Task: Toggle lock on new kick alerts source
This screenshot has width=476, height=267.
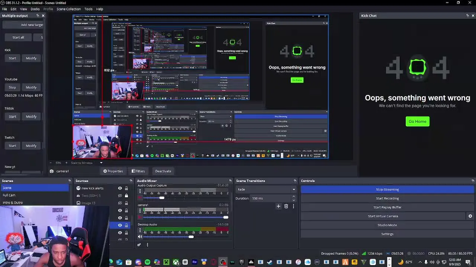Action: 126,188
